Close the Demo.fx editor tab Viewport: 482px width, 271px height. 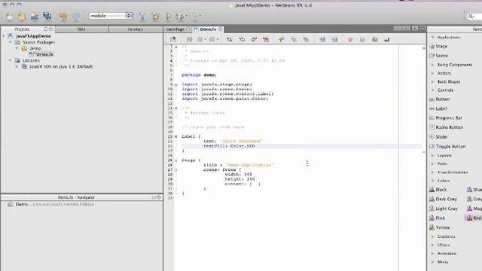click(x=221, y=29)
